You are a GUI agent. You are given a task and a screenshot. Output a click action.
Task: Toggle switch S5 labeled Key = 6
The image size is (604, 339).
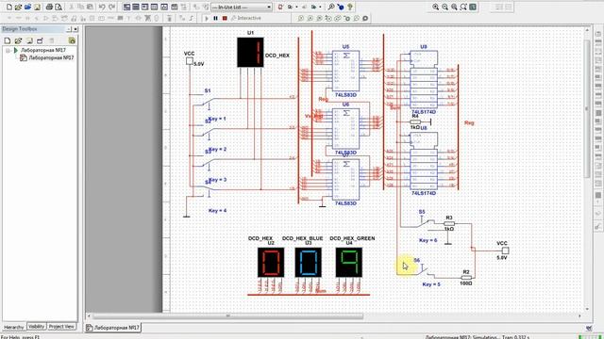(425, 223)
